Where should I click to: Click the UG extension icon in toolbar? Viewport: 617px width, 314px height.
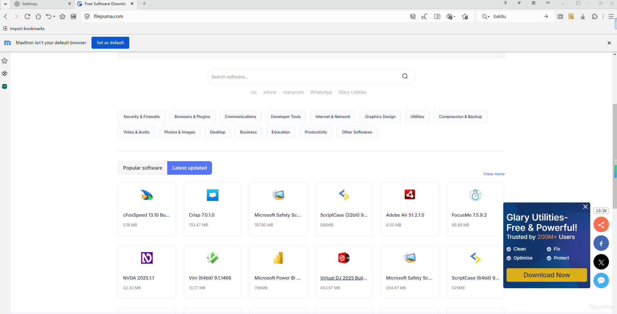[x=73, y=16]
